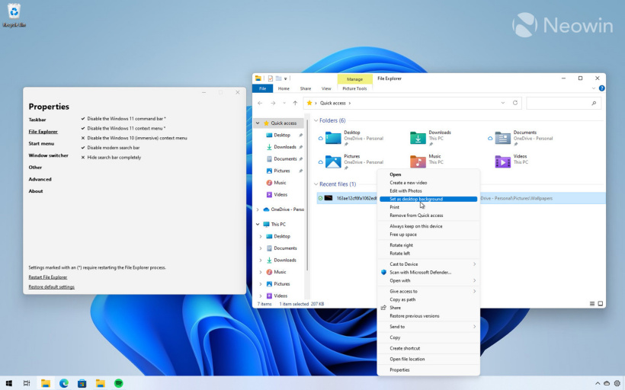Switch to the Picture Tools tab
The width and height of the screenshot is (625, 390).
pos(354,88)
